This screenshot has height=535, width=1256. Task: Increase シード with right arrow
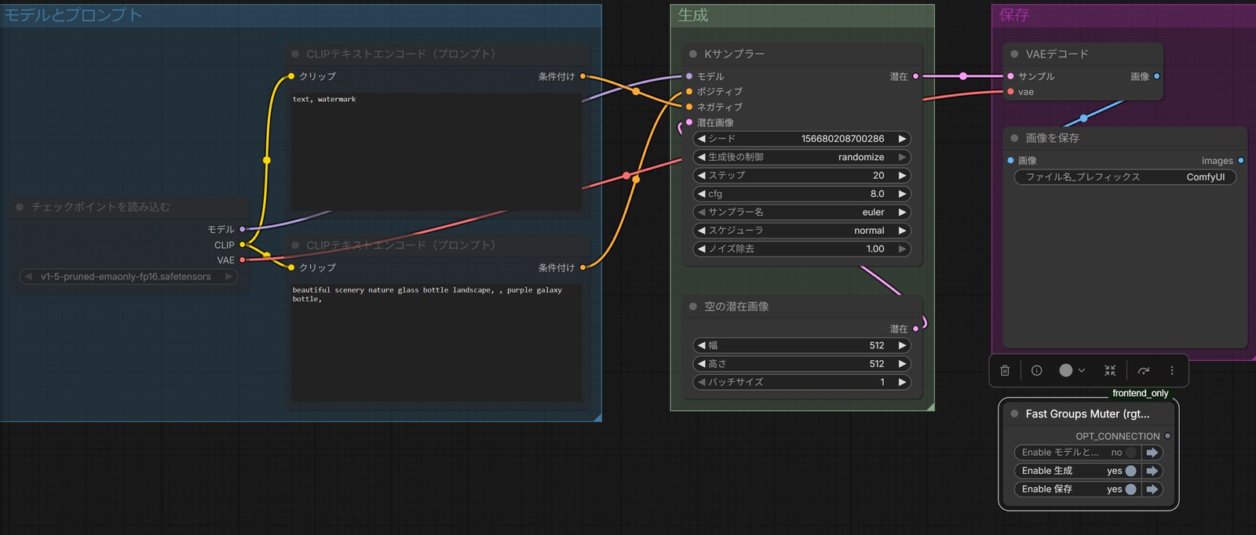[x=902, y=139]
